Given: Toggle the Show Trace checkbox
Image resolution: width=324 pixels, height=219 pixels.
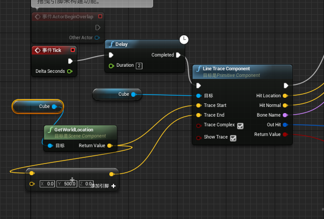Looking at the screenshot, I should pos(233,138).
